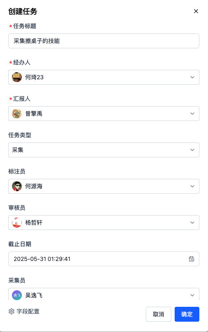Click 曾擎禹's avatar in 汇报人 field

pyautogui.click(x=17, y=114)
